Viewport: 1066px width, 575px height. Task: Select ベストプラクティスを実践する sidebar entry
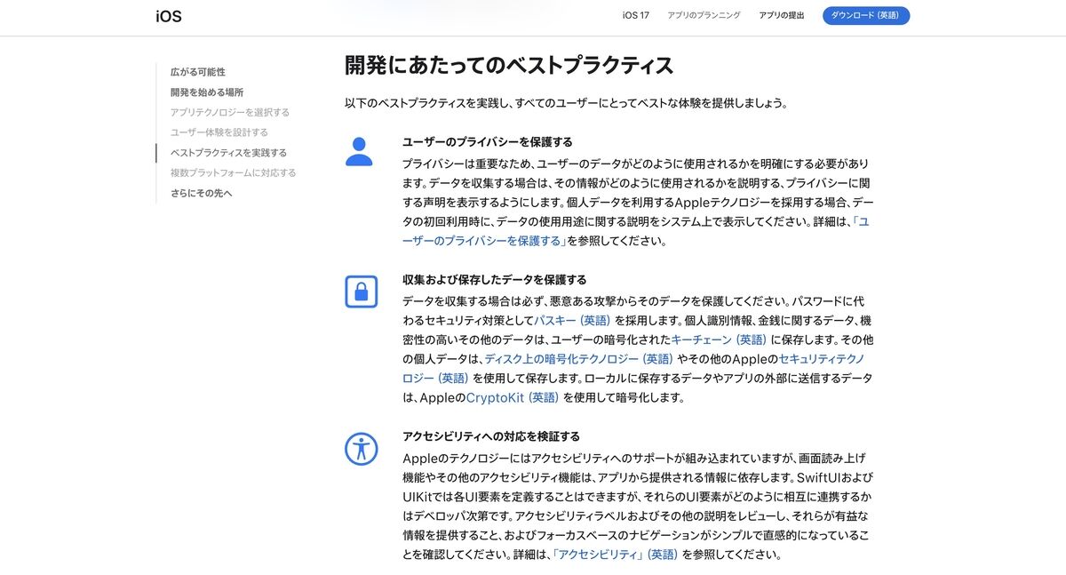pyautogui.click(x=228, y=153)
